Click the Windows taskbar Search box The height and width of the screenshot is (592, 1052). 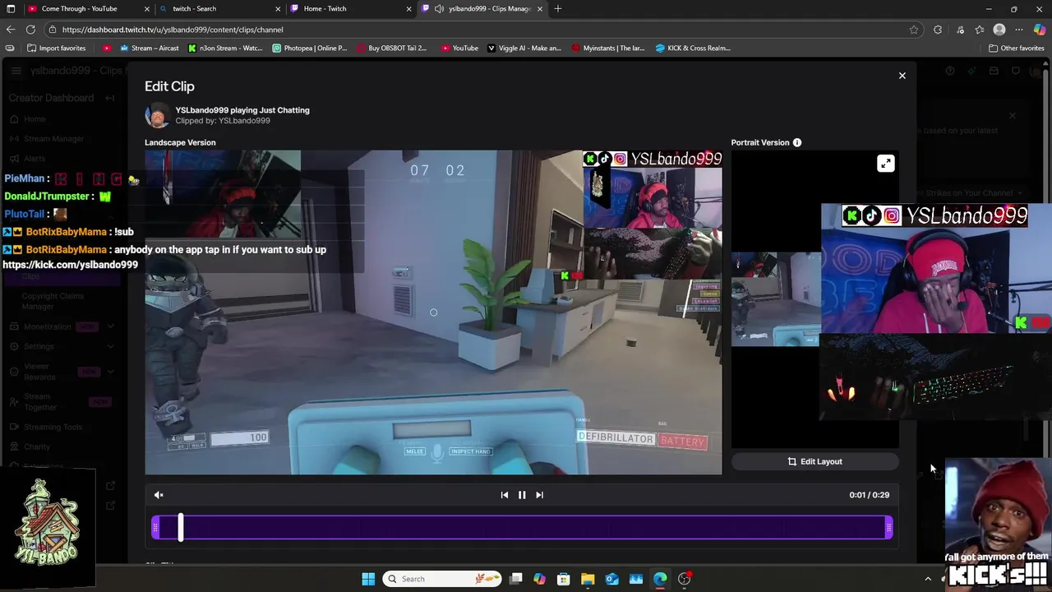[444, 579]
